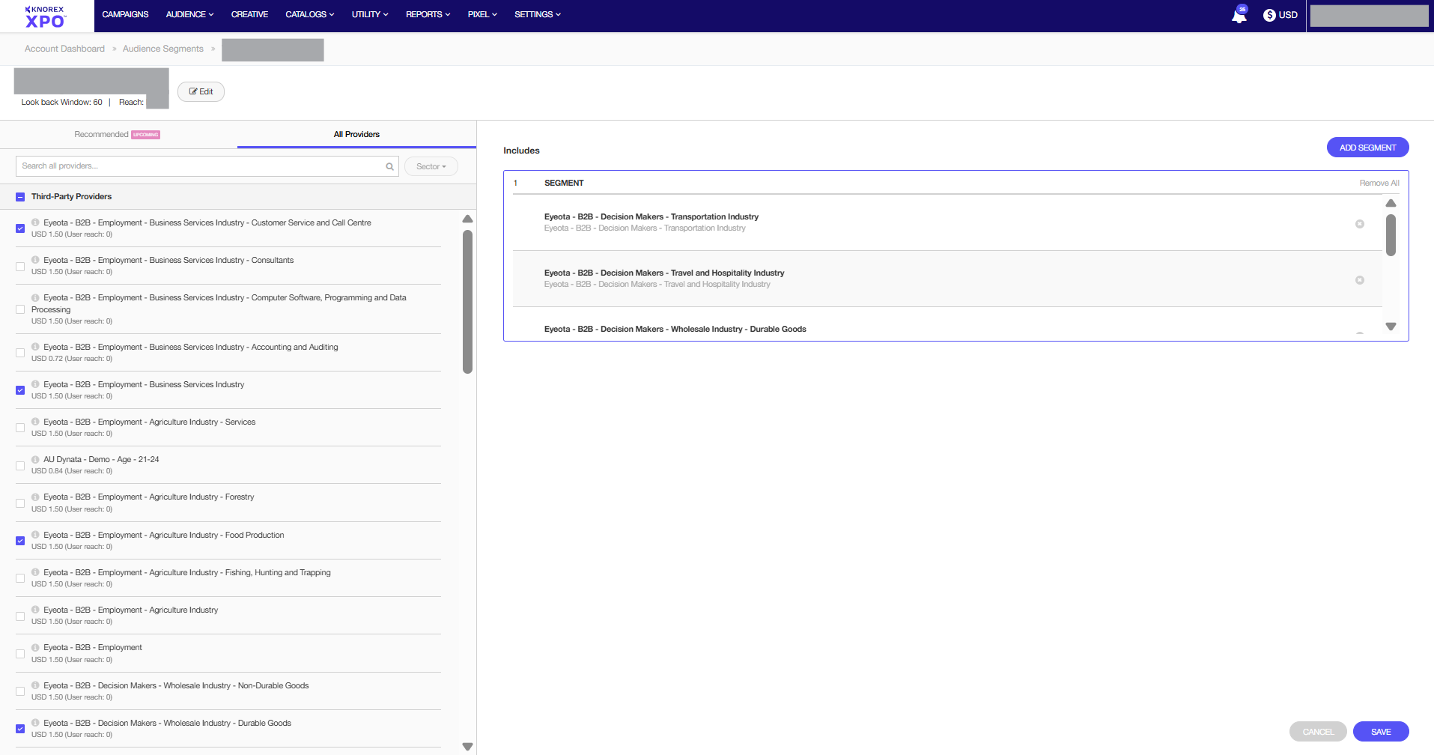1434x755 pixels.
Task: Check Wholesale Industry - Non-Durable Goods provider
Action: tap(20, 691)
